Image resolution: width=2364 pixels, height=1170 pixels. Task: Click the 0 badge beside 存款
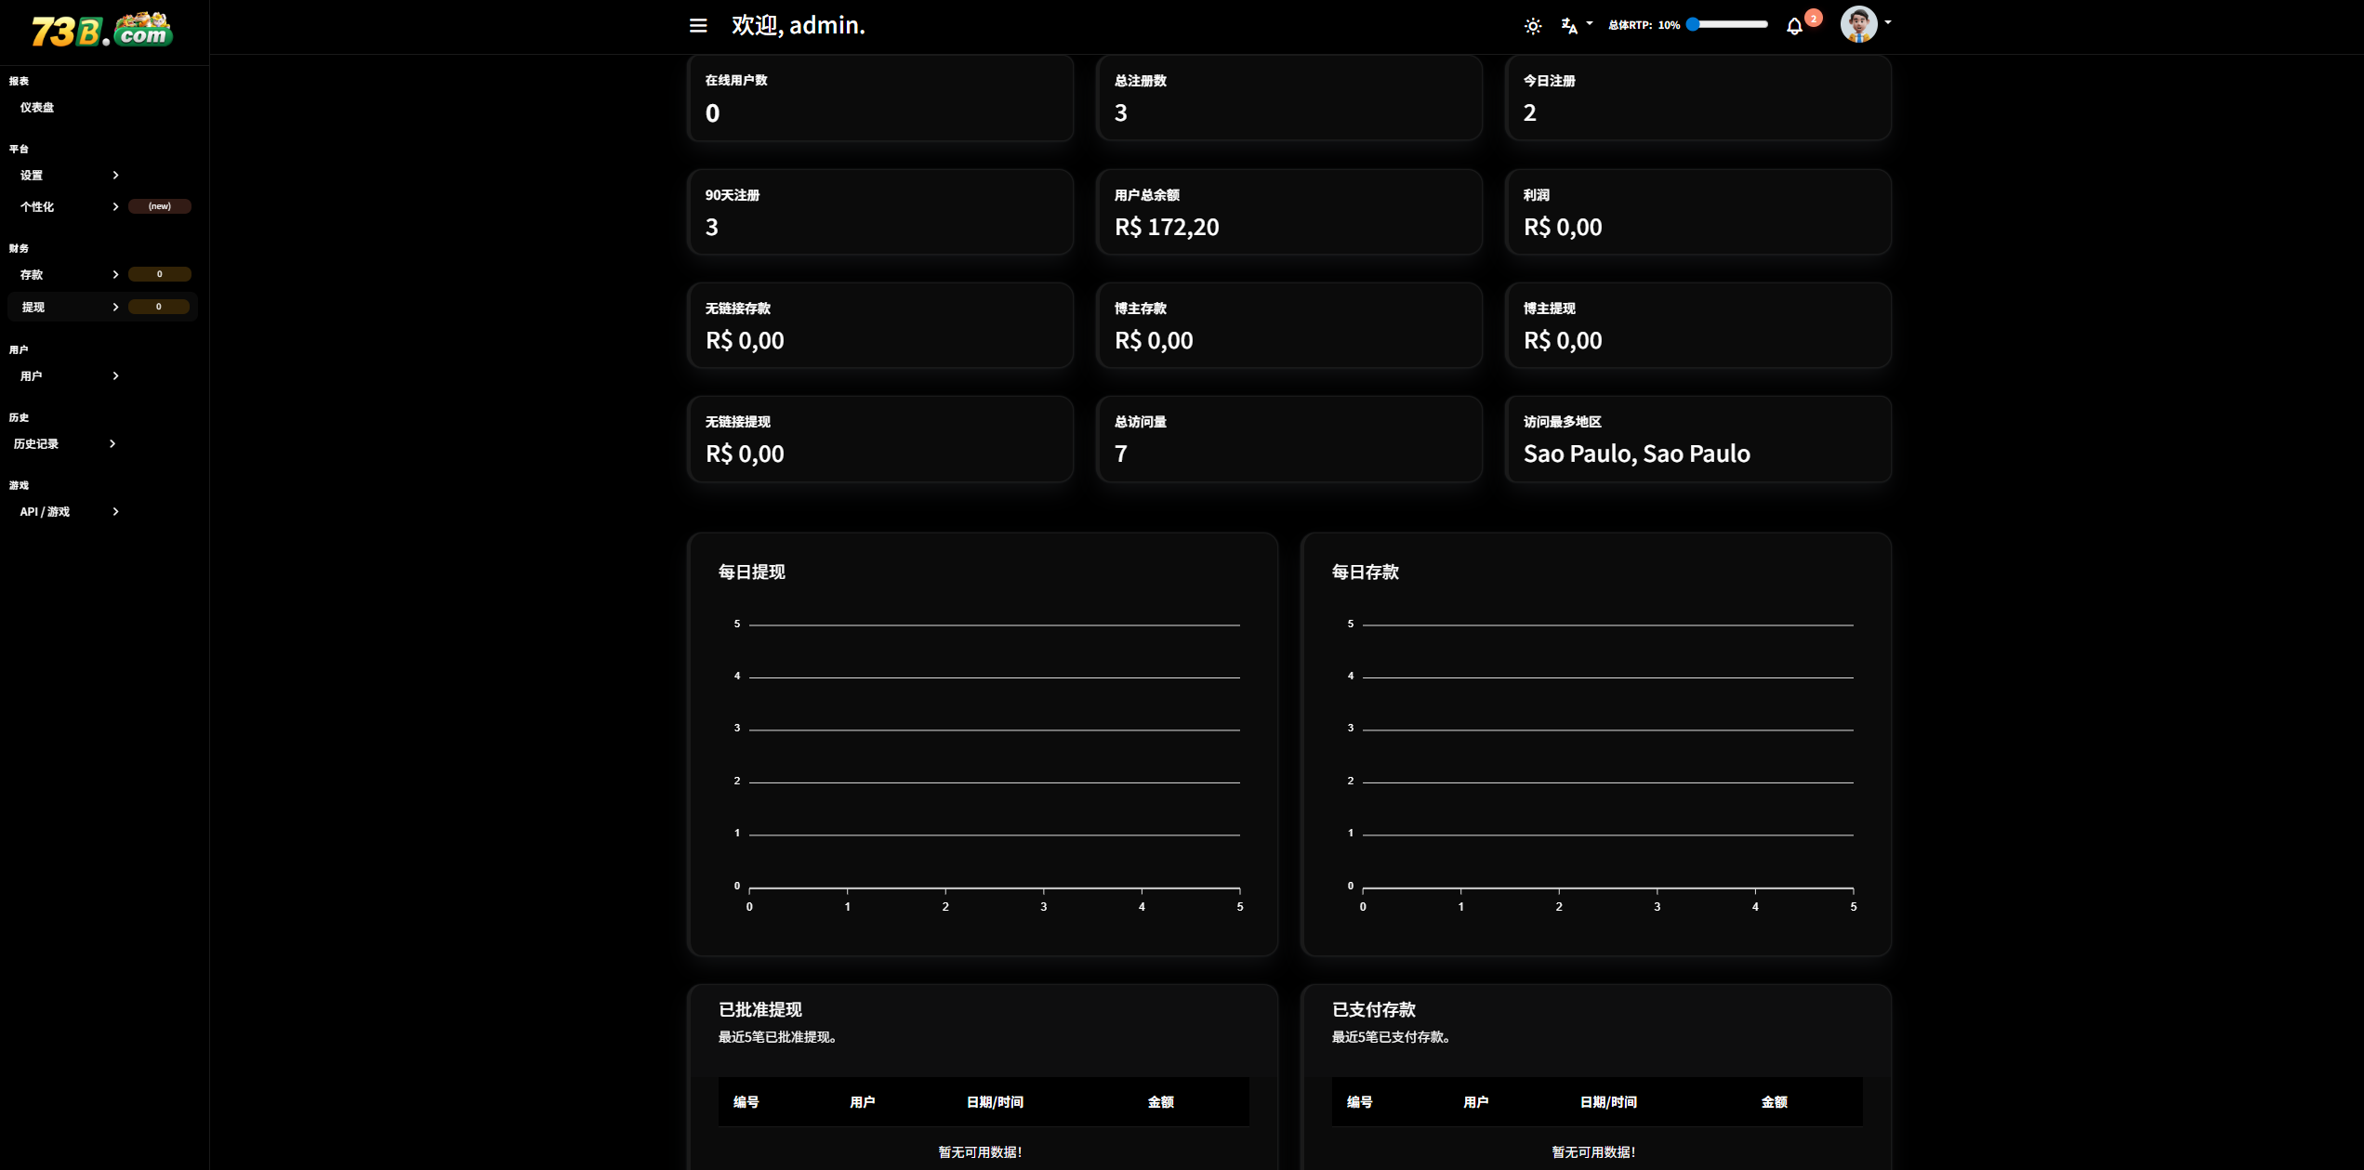(159, 274)
